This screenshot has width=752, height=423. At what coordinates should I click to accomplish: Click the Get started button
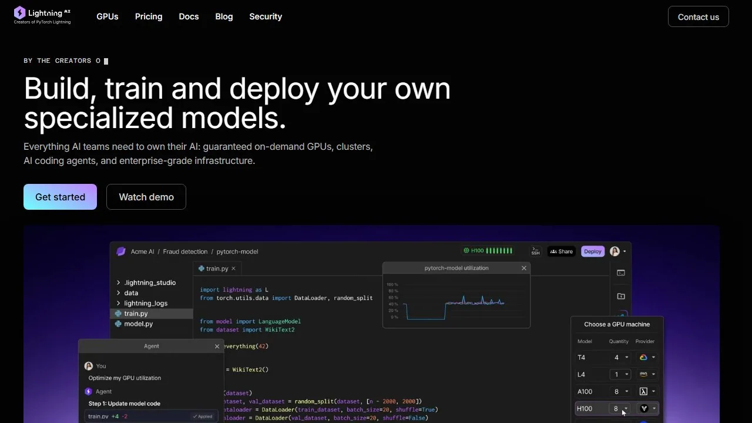60,197
